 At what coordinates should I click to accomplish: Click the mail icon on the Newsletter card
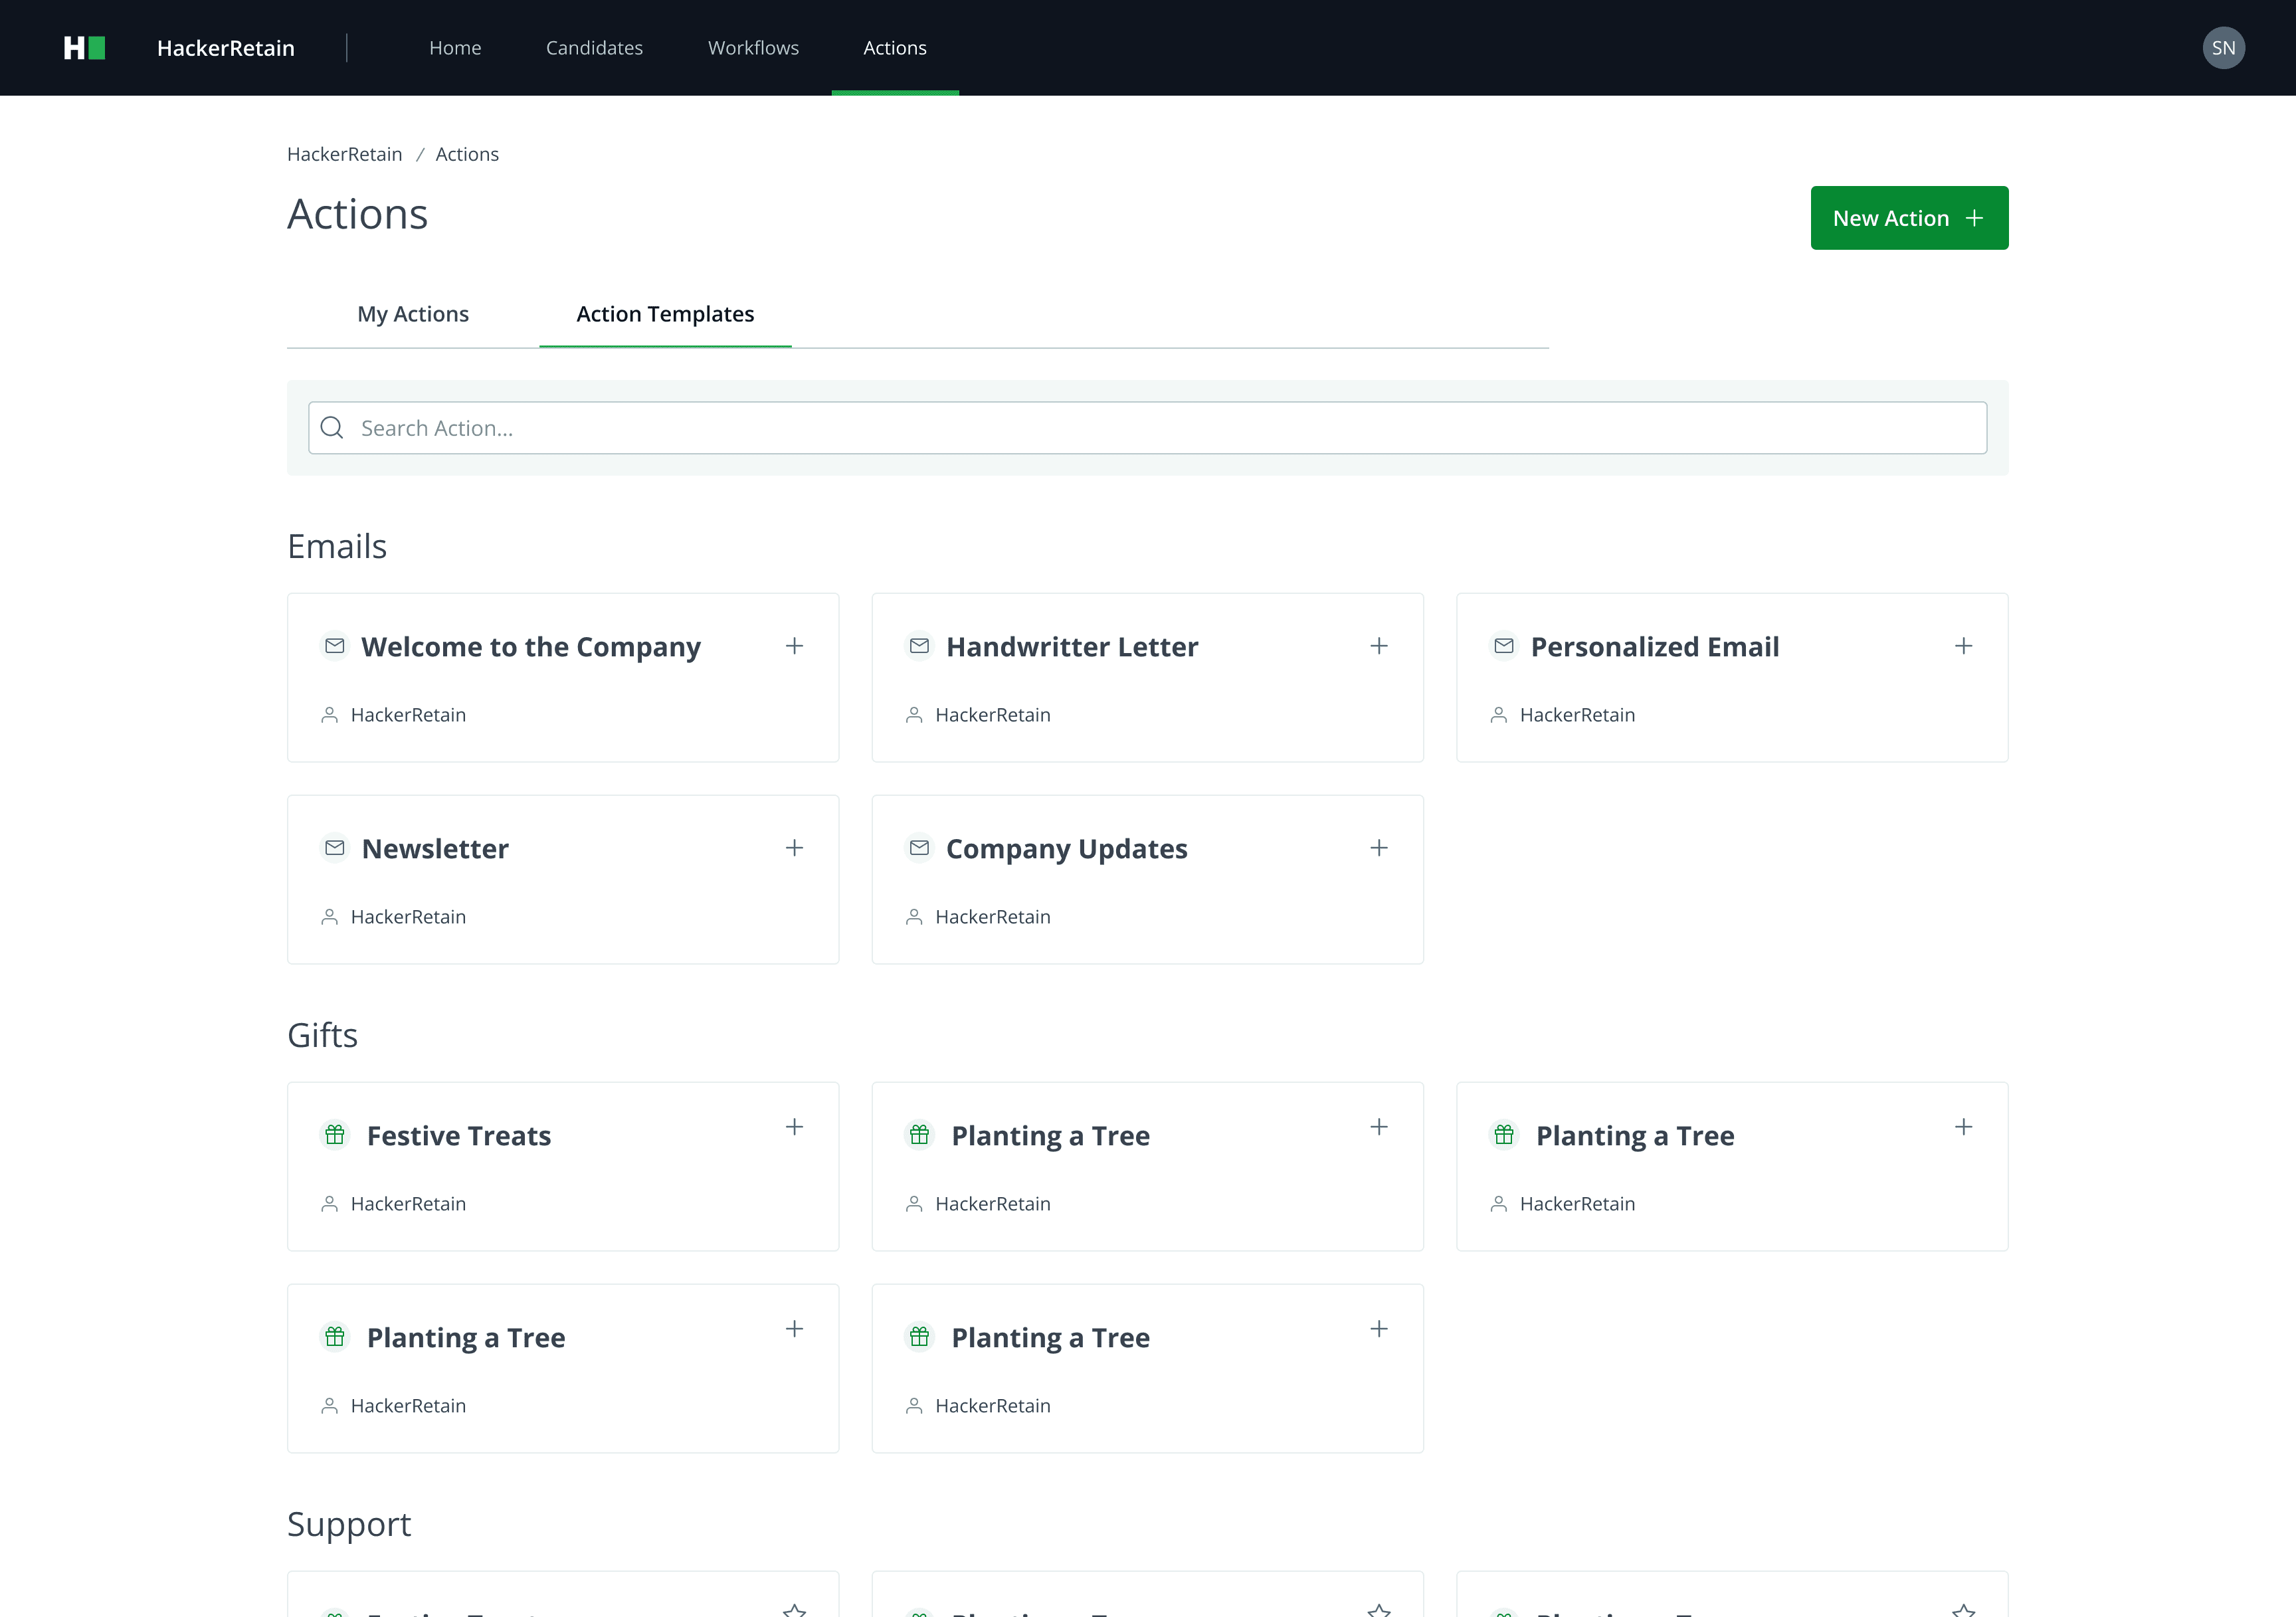[335, 848]
